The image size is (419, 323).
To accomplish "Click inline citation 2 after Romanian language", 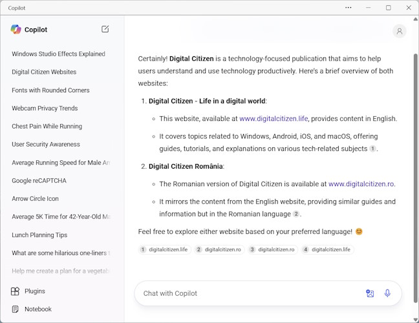I will point(296,214).
